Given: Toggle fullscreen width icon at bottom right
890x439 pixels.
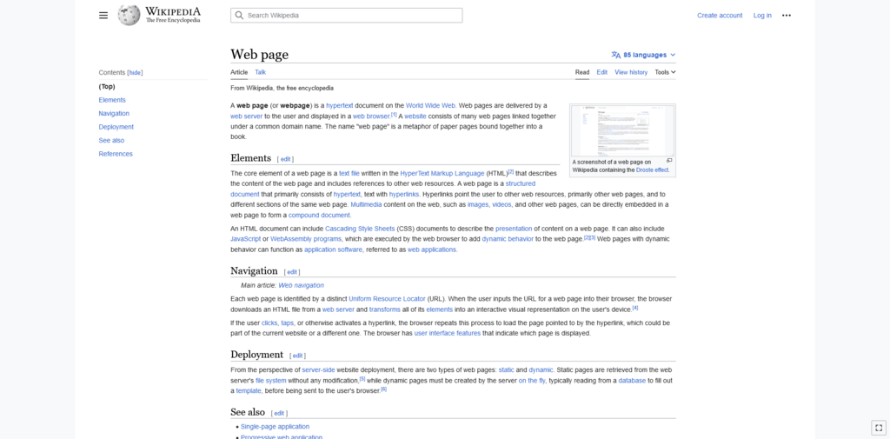Looking at the screenshot, I should (878, 428).
